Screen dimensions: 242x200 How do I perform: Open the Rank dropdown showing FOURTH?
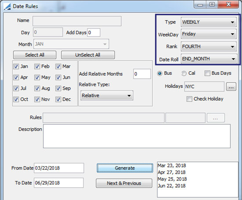209,47
